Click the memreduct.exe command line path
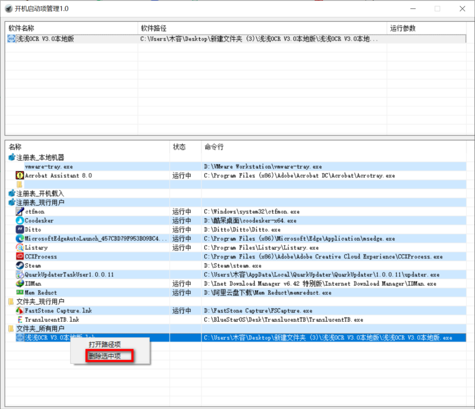This screenshot has width=475, height=409. coord(267,292)
